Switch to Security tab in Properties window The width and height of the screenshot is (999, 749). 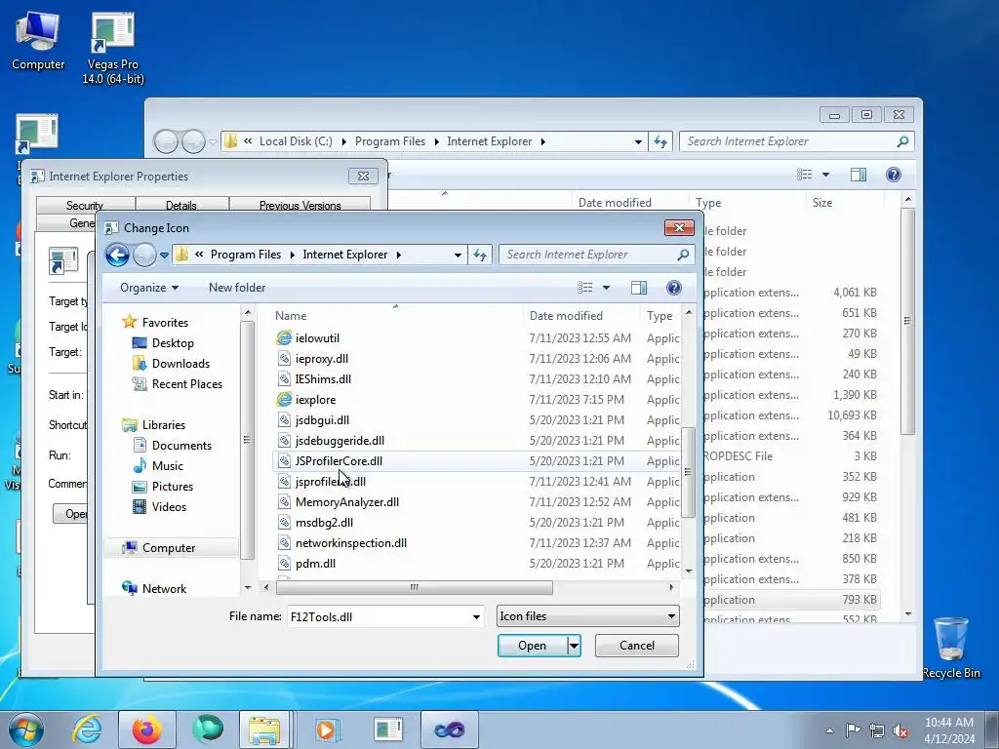coord(85,205)
